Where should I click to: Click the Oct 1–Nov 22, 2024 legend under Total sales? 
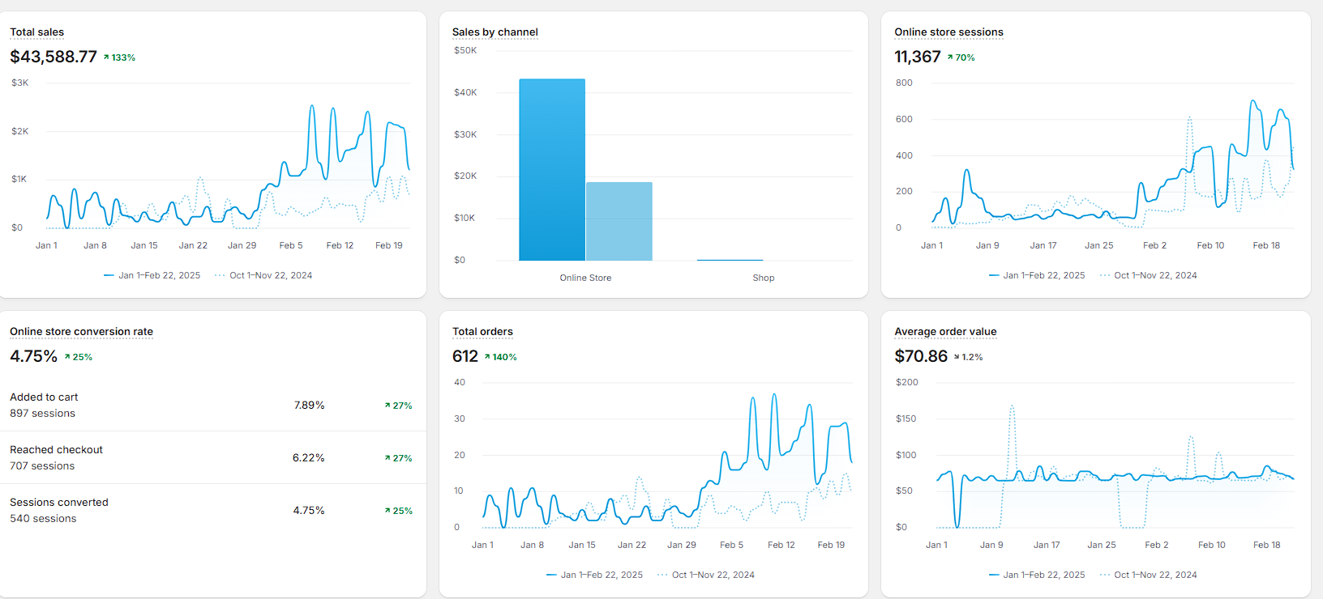pyautogui.click(x=263, y=275)
